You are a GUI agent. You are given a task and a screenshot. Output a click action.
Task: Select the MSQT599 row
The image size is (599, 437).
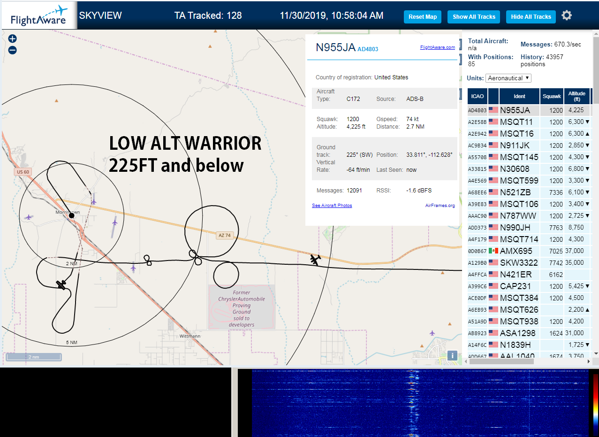point(529,181)
